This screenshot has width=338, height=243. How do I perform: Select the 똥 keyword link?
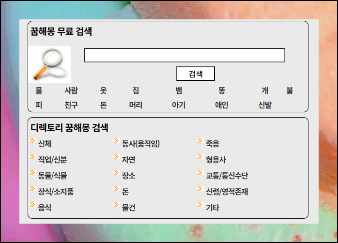pos(222,91)
